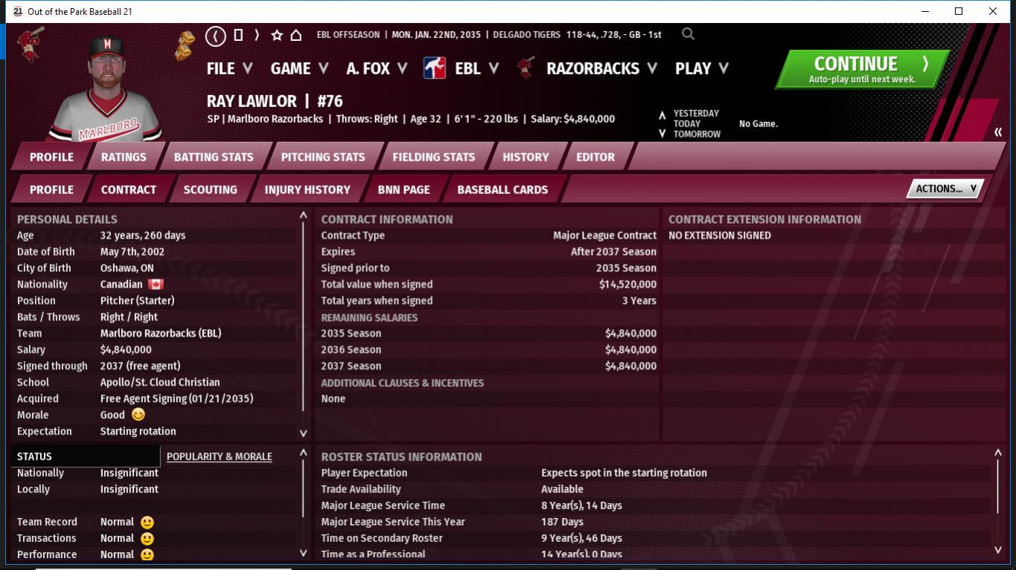This screenshot has height=570, width=1016.
Task: Switch to POPULARITY & MORALE tab
Action: 220,456
